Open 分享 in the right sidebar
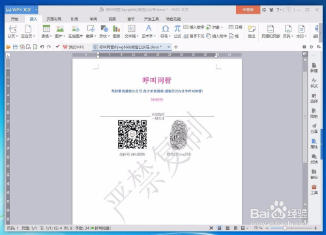This screenshot has width=326, height=235. click(314, 128)
